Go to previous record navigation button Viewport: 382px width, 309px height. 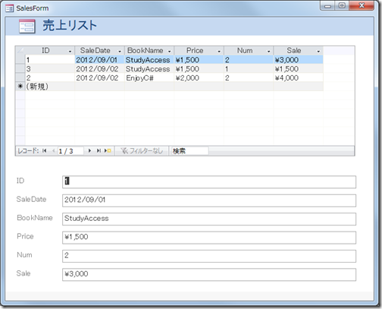pyautogui.click(x=53, y=151)
